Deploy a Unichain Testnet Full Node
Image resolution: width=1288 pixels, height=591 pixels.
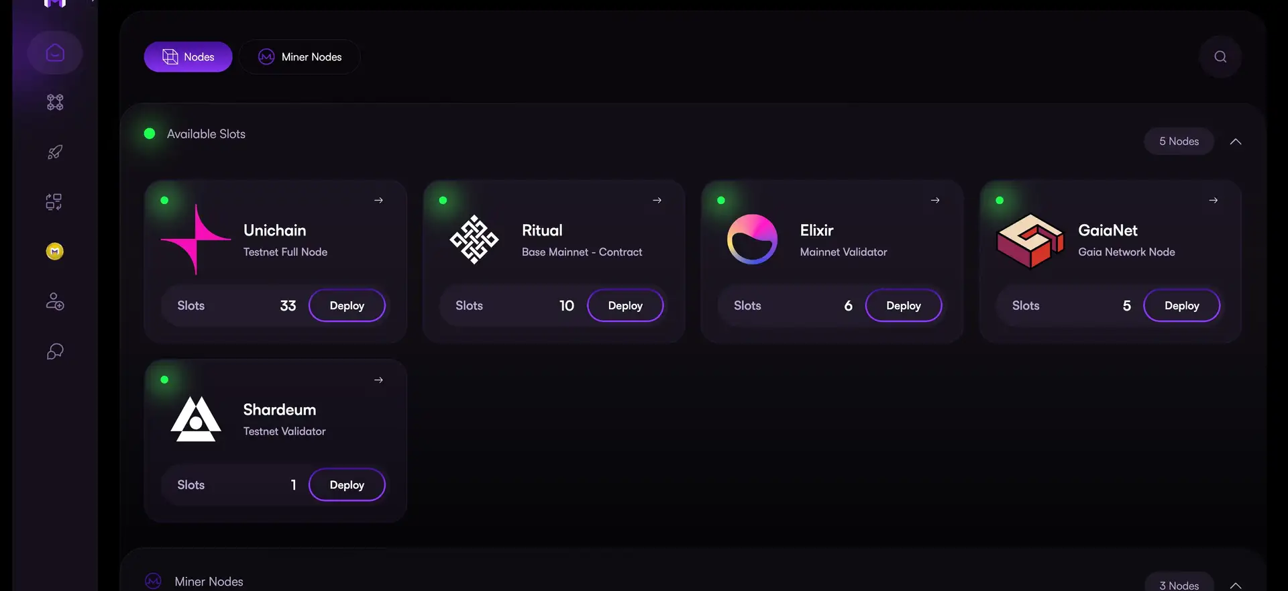pos(347,306)
